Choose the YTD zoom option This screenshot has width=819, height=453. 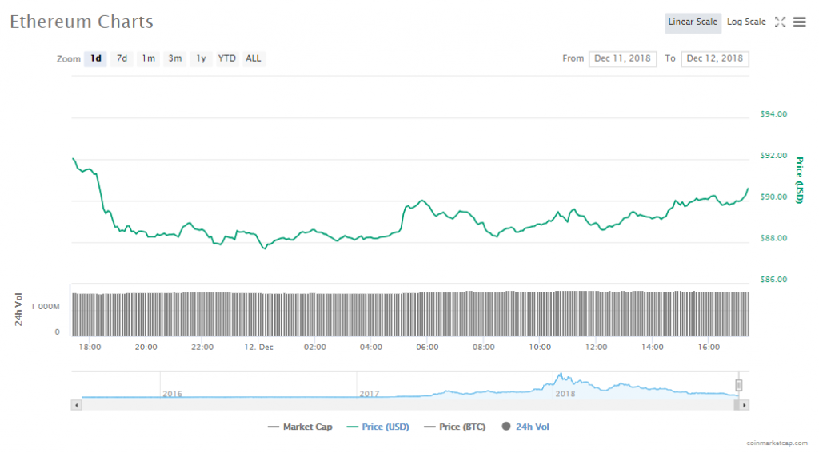tap(227, 58)
